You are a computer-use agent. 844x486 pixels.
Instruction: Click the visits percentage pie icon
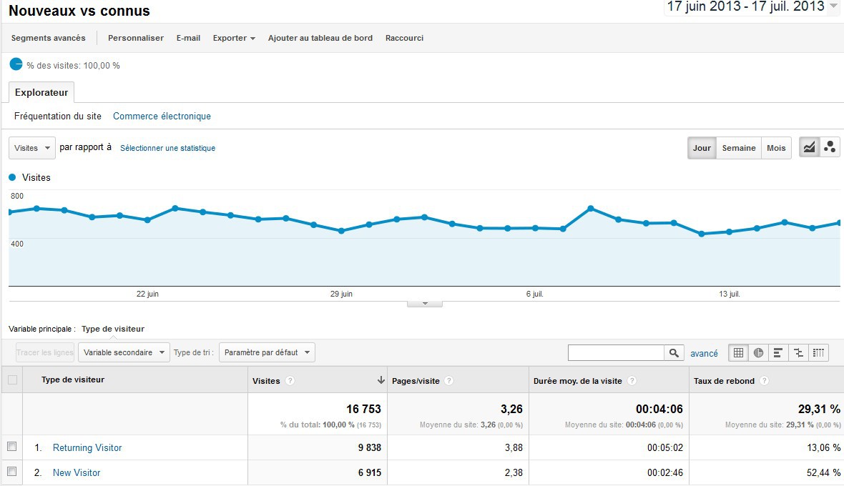pyautogui.click(x=16, y=64)
